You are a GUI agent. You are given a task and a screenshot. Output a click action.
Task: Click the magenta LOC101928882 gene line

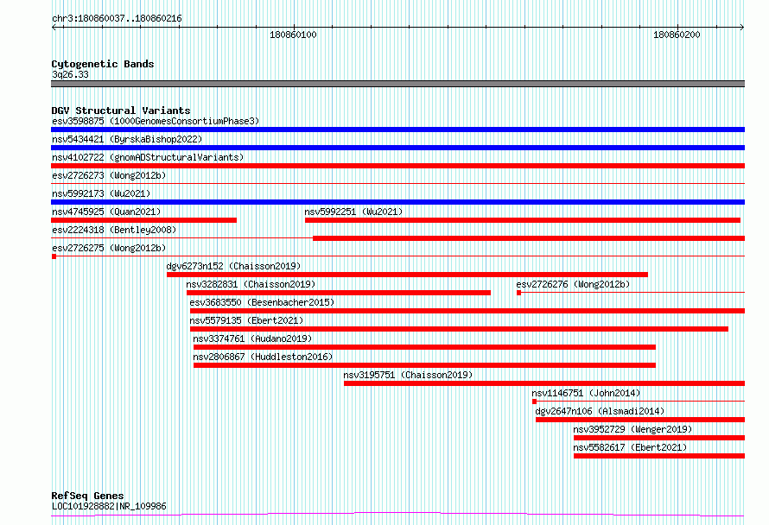pyautogui.click(x=397, y=515)
